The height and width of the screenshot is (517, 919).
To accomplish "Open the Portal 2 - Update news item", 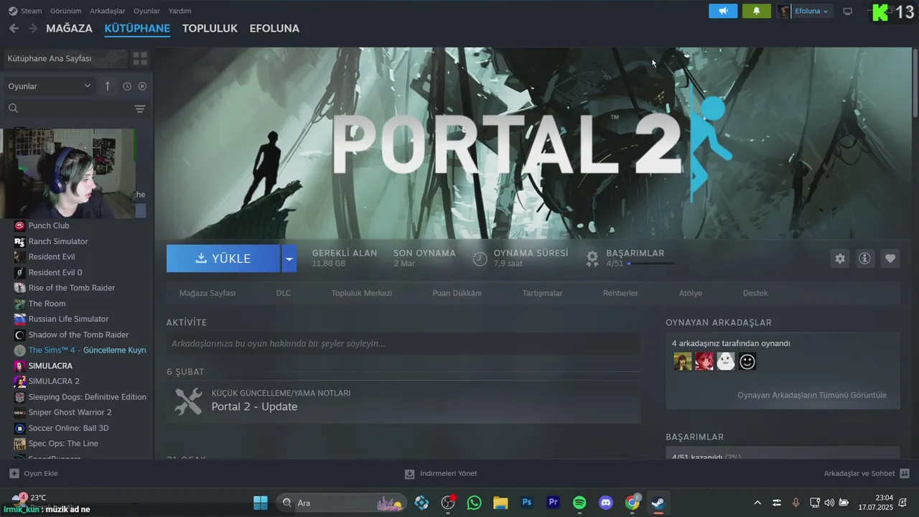I will (403, 401).
